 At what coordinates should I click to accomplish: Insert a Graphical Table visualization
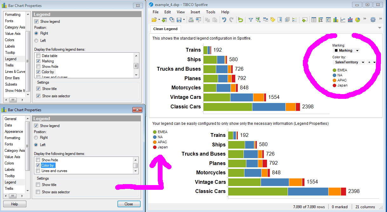(328, 20)
